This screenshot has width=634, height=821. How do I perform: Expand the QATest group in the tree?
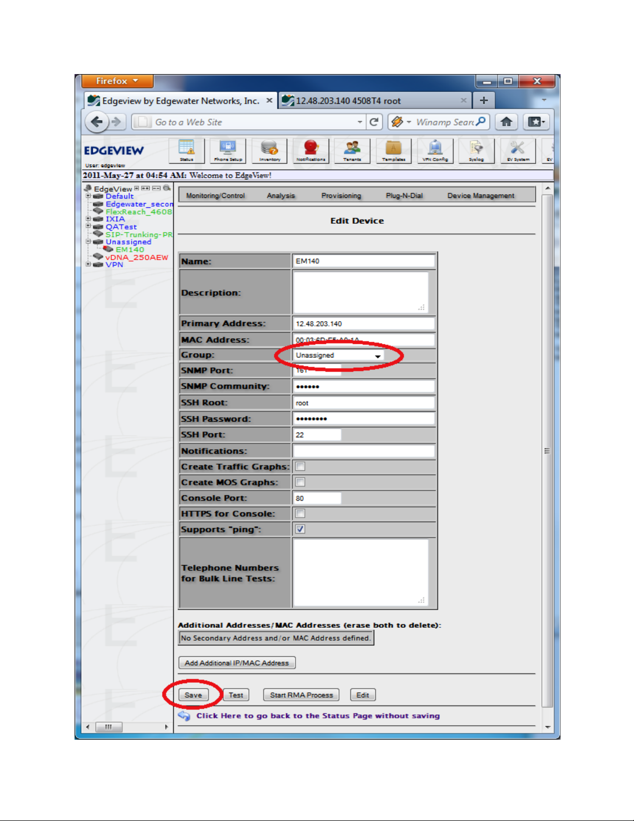[x=88, y=226]
